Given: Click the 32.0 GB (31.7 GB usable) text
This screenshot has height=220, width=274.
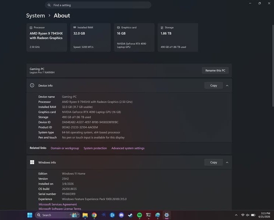Looking at the screenshot, I should tap(77, 107).
